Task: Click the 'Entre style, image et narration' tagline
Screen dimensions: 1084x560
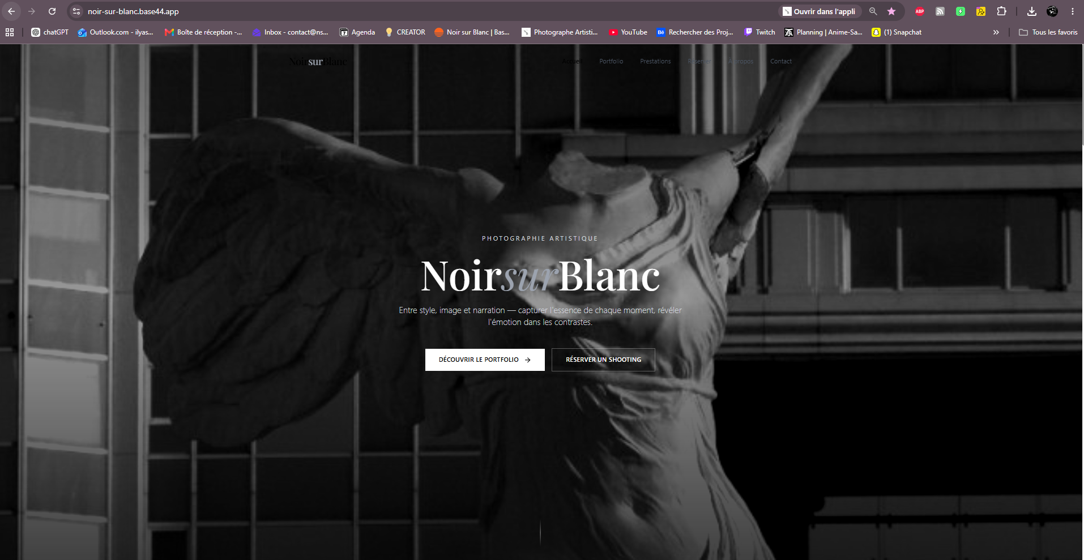Action: 540,316
